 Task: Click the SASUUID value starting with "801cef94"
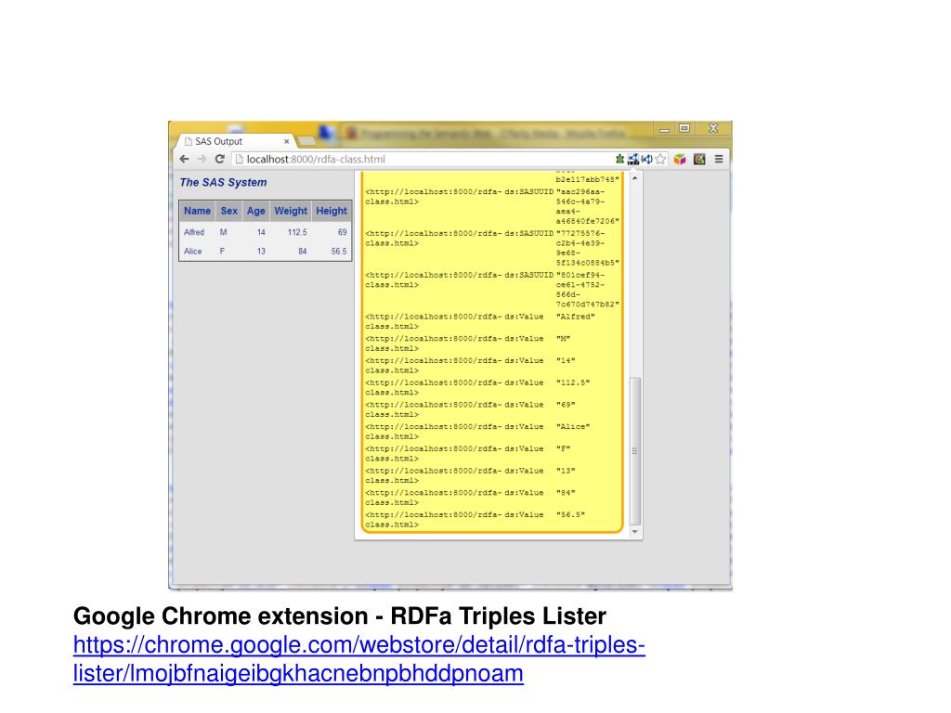click(588, 290)
